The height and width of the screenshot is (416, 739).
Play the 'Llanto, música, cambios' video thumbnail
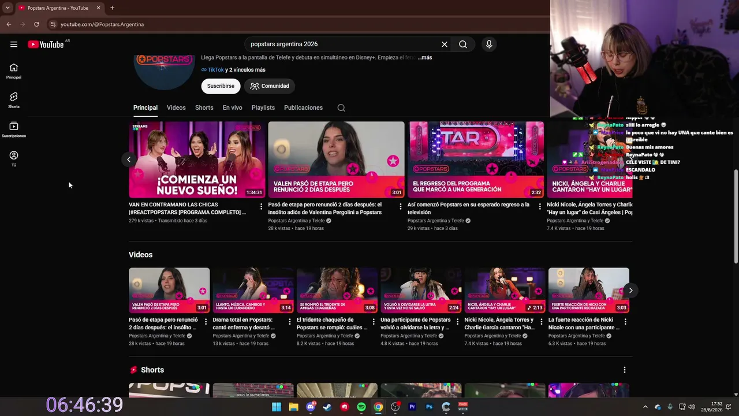point(253,290)
